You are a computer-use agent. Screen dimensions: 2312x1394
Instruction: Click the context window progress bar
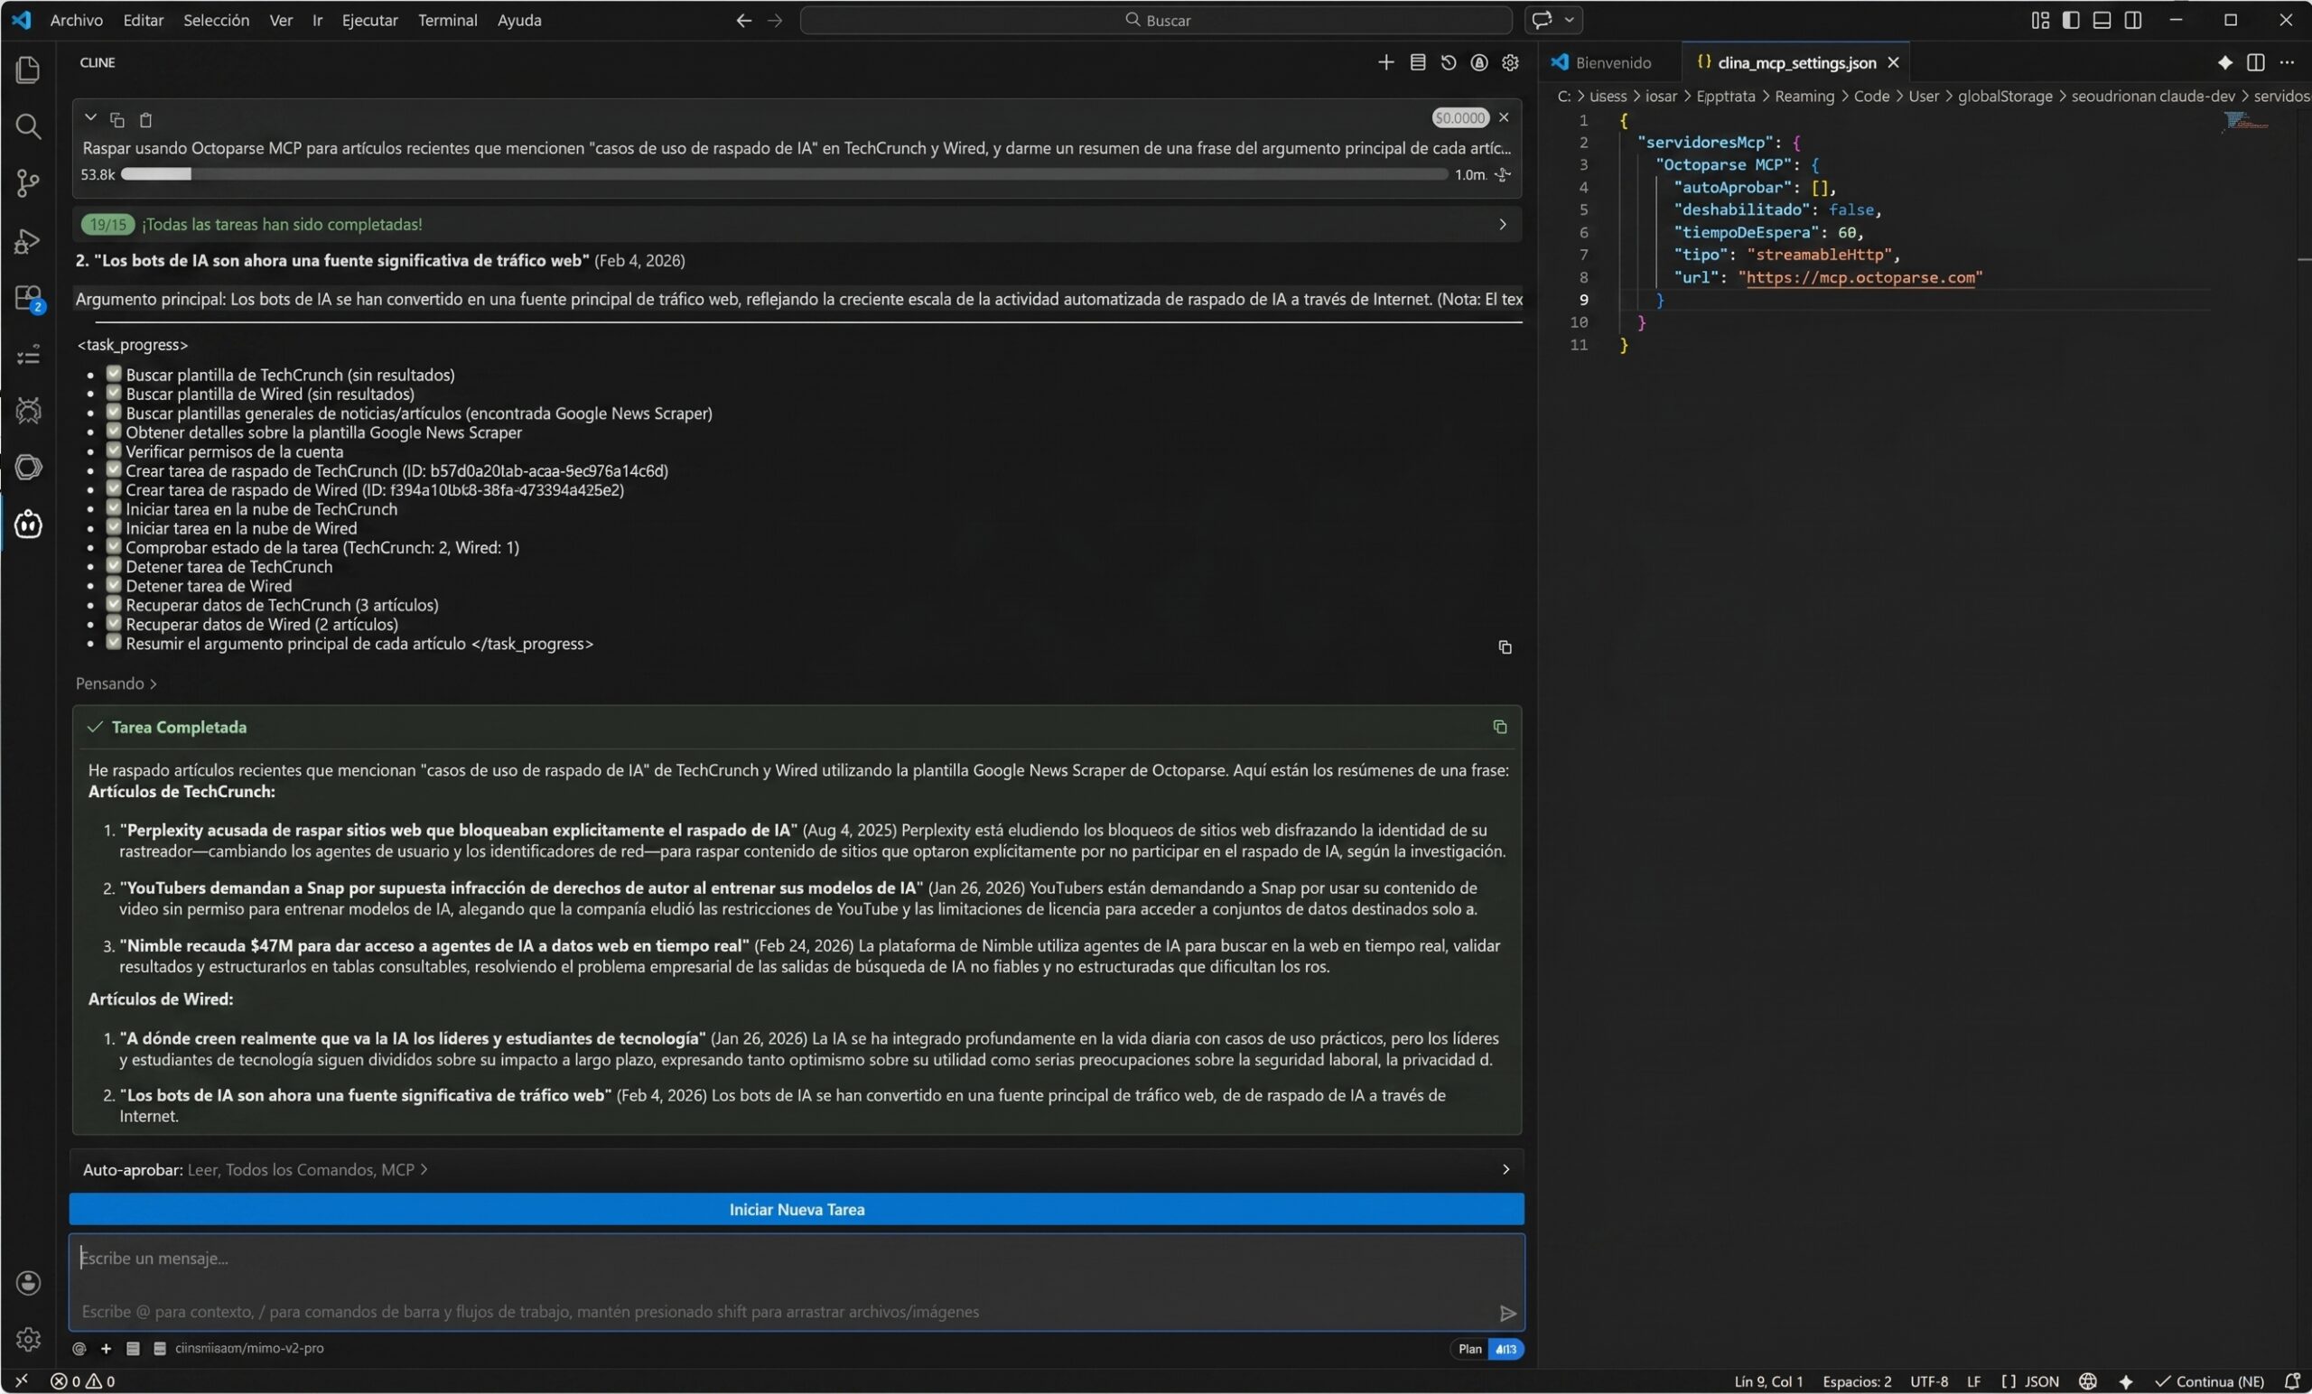(x=784, y=173)
